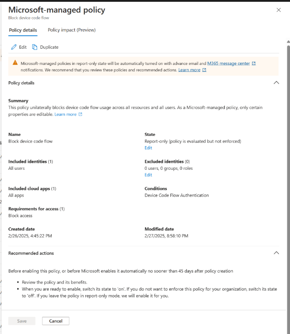Image resolution: width=290 pixels, height=334 pixels.
Task: Open the M365 message center link
Action: [228, 64]
